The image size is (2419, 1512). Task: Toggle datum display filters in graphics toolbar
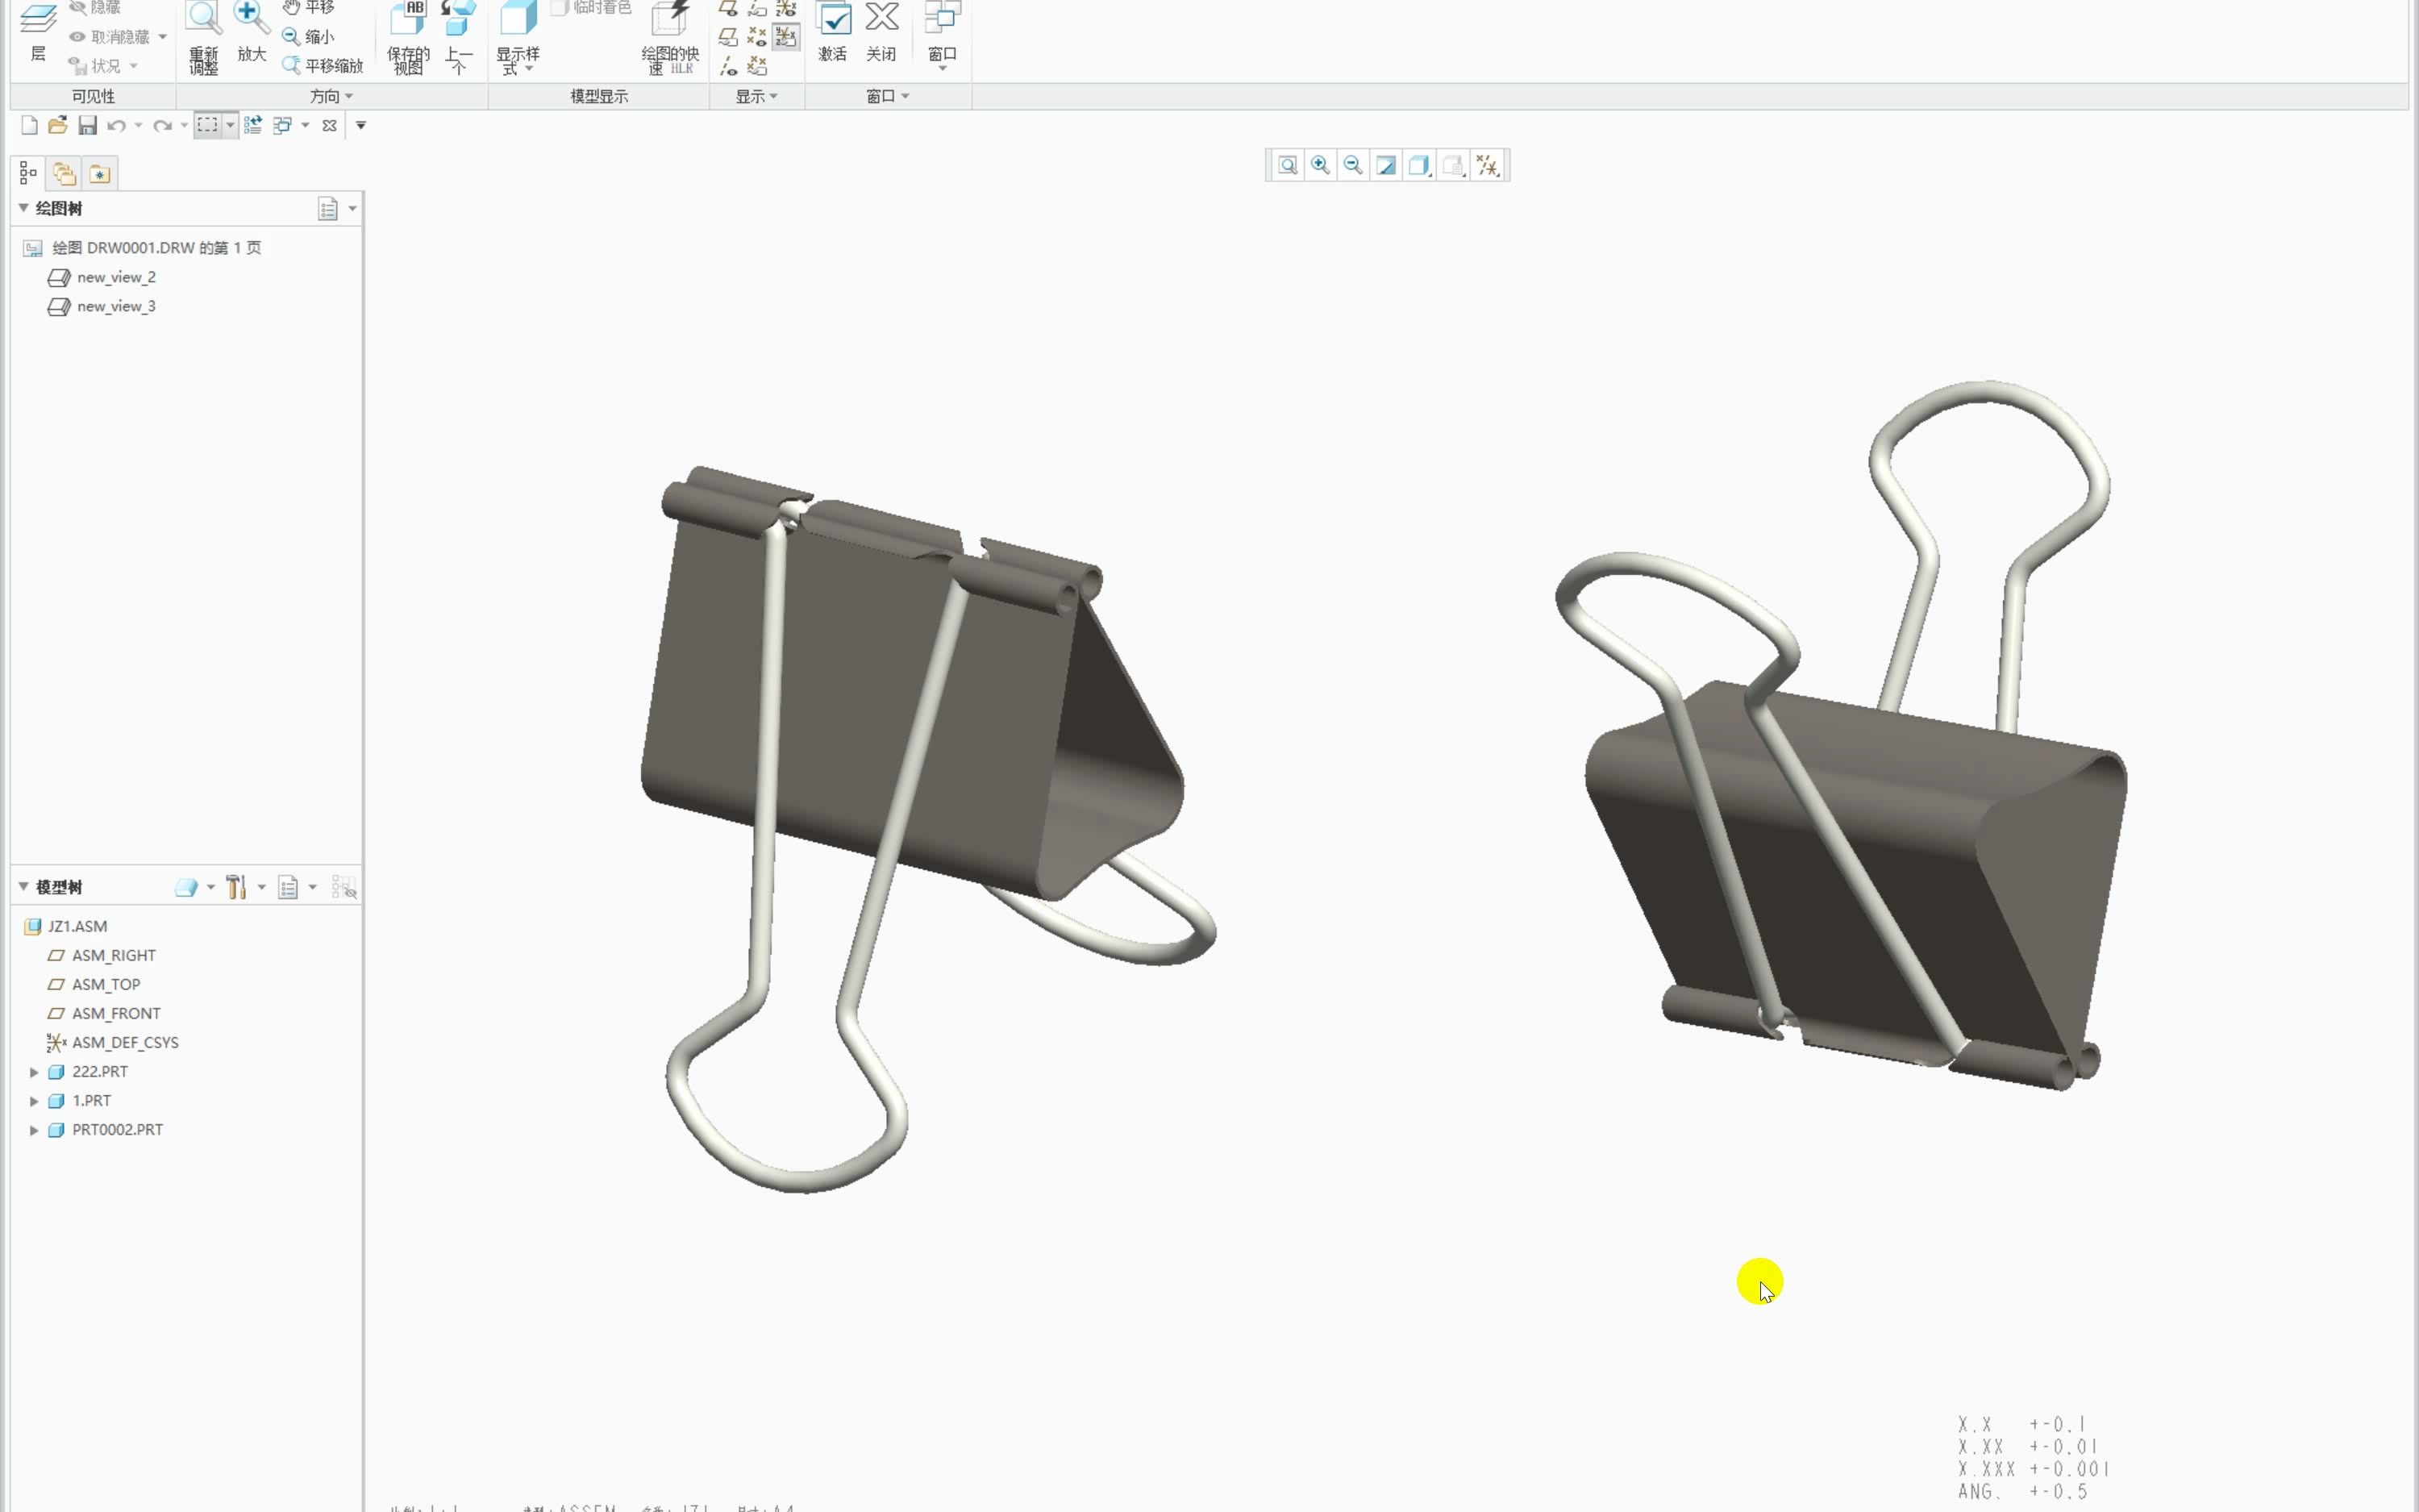coord(1488,165)
